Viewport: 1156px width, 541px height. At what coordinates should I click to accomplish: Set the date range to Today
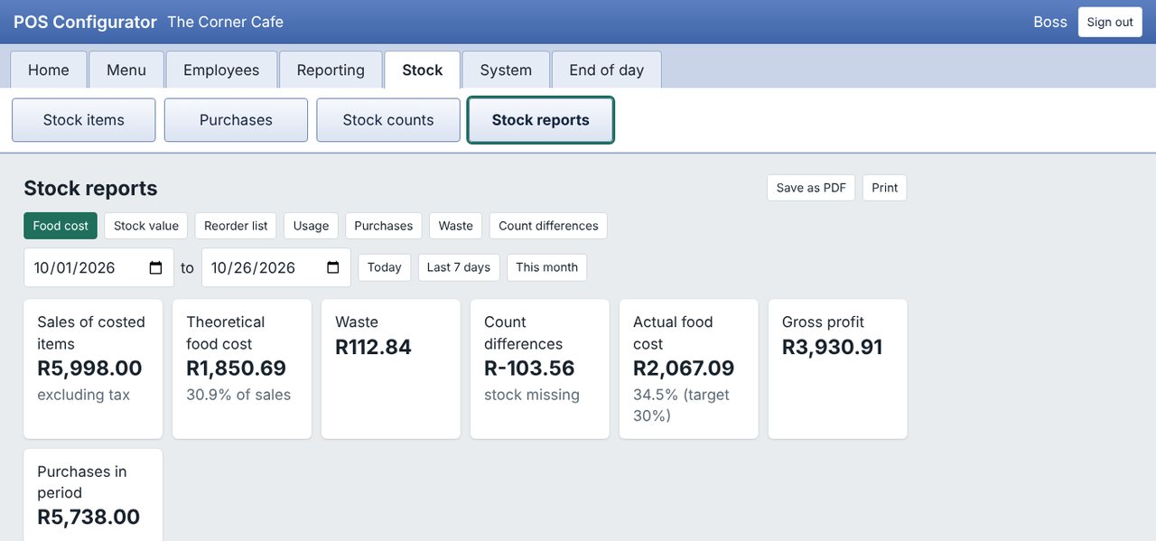(x=385, y=267)
